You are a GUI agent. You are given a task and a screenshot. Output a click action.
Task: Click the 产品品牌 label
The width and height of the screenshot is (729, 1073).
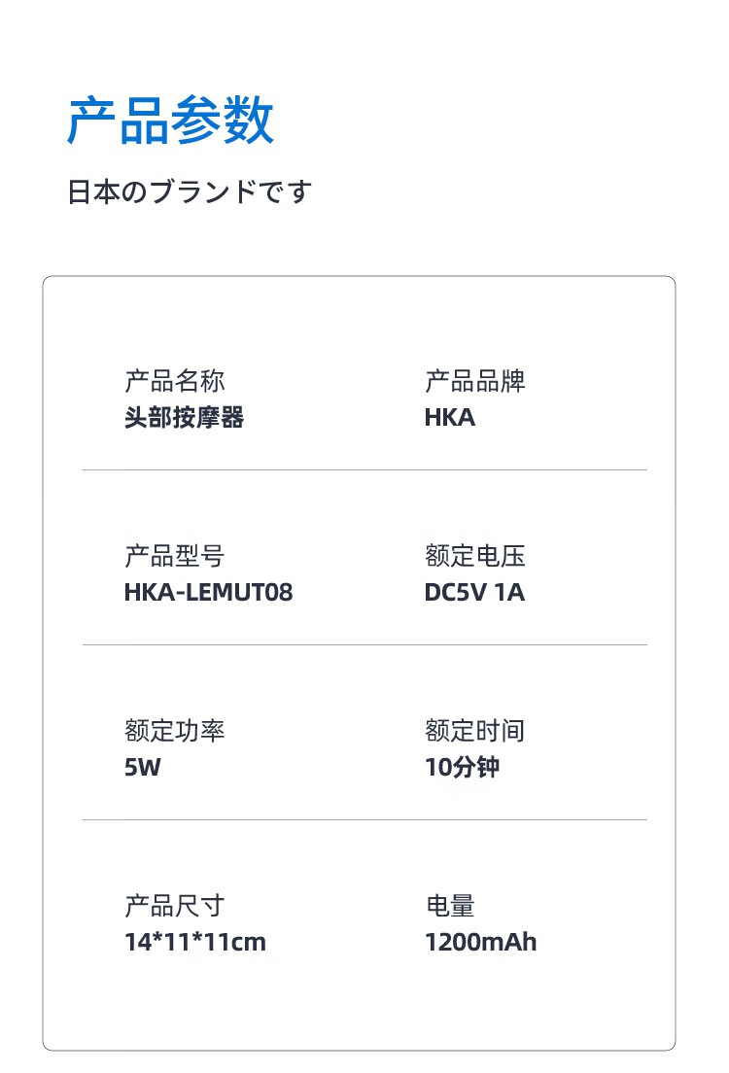point(475,381)
